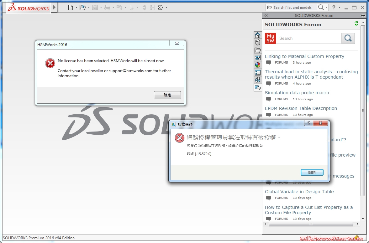This screenshot has height=243, width=369.
Task: Click the forum panel horizontal scrollbar
Action: coord(311,224)
